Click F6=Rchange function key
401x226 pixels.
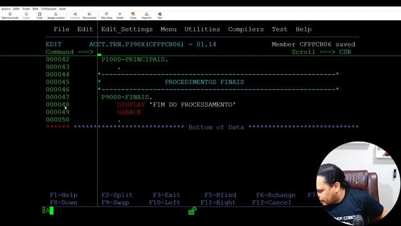tap(276, 195)
